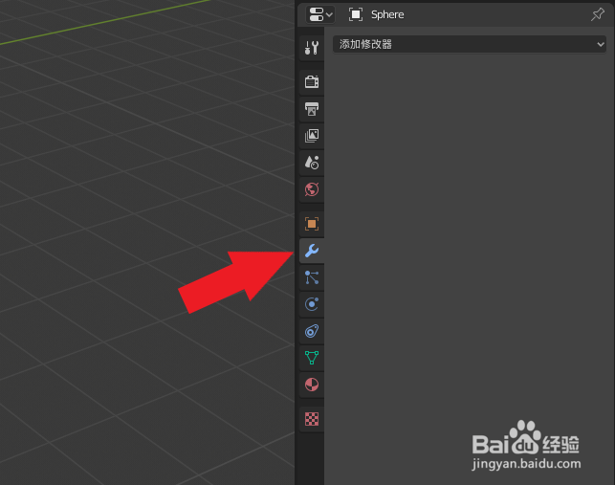Image resolution: width=615 pixels, height=485 pixels.
Task: Click the Sphere object name
Action: [x=387, y=15]
